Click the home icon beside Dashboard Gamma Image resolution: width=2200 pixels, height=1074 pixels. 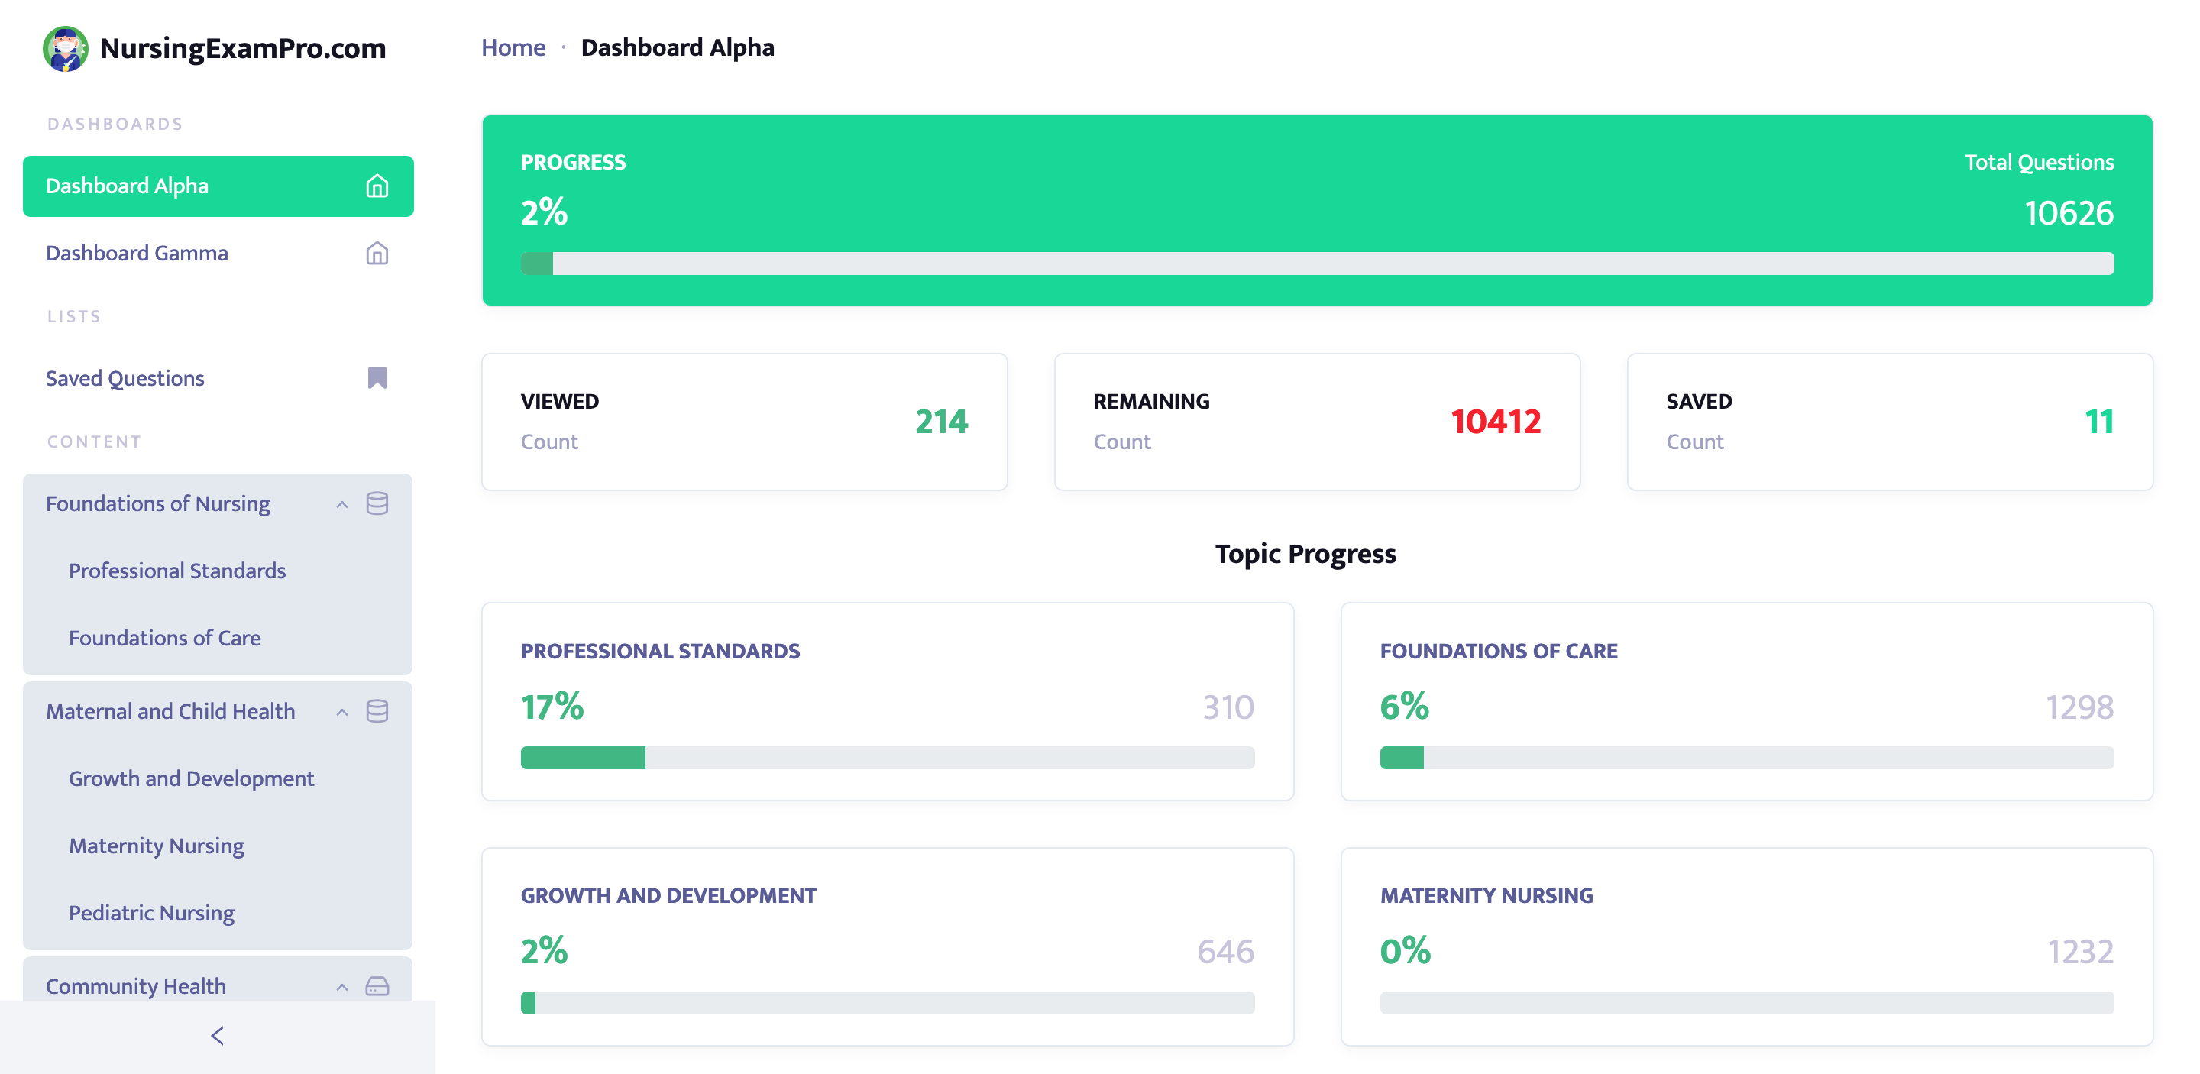point(377,254)
